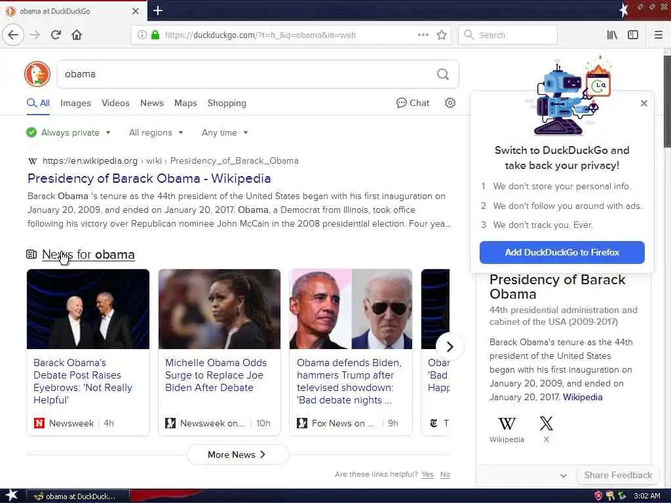Open Presidency of Barack Obama Wikipedia result
The image size is (671, 503).
pos(149,178)
